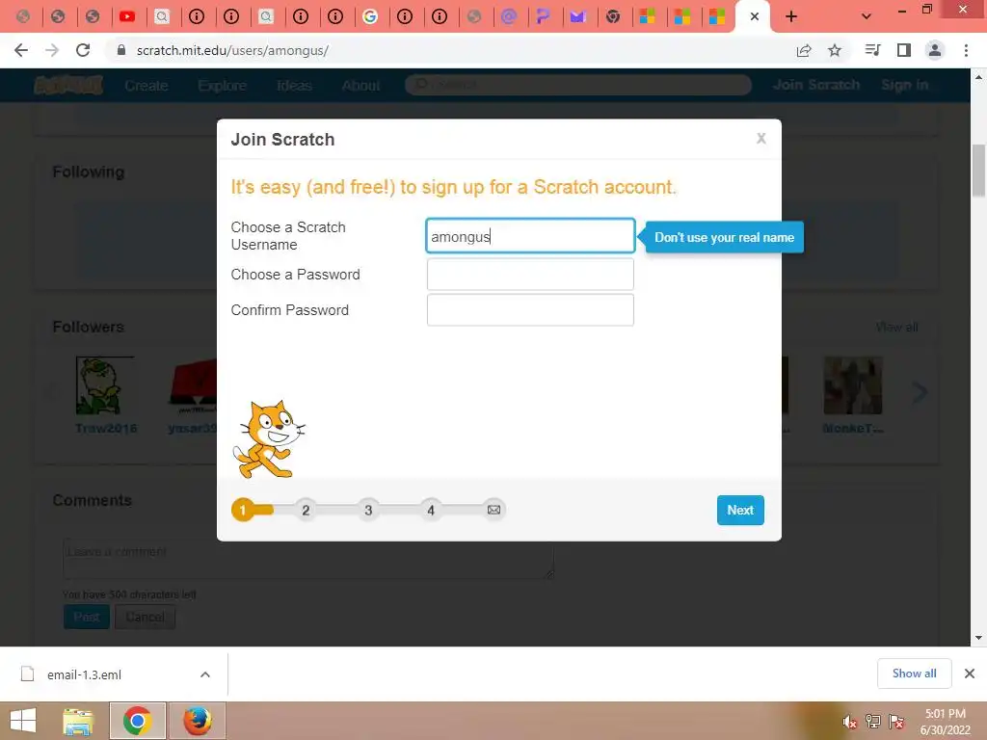Open the MonkeT... follower avatar
Screen dimensions: 987x740
(x=853, y=385)
